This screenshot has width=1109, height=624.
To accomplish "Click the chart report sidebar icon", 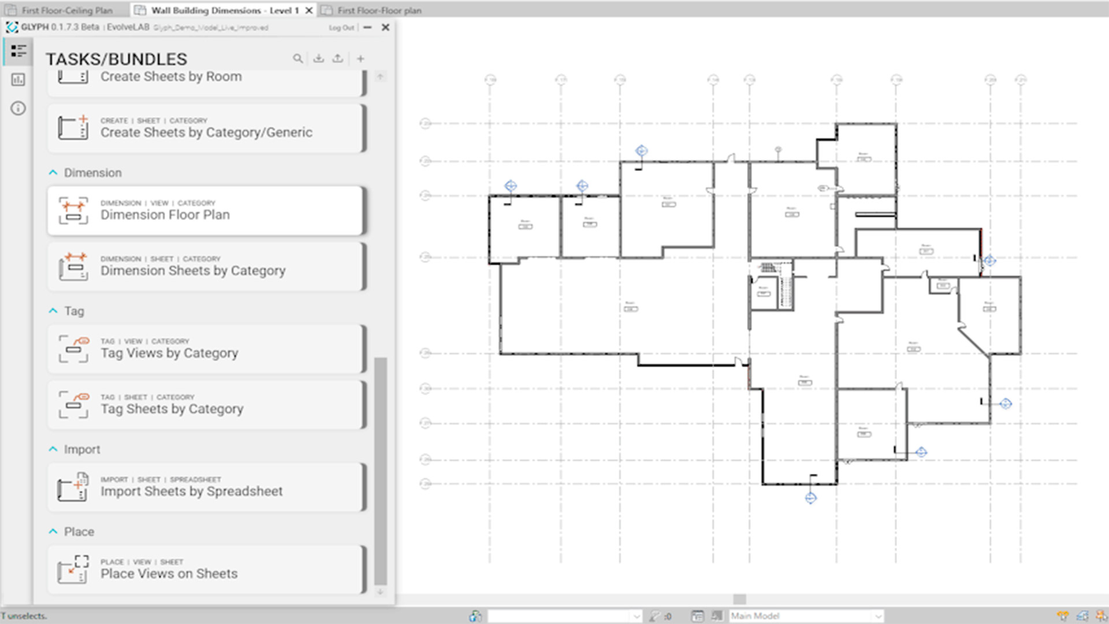I will [18, 80].
